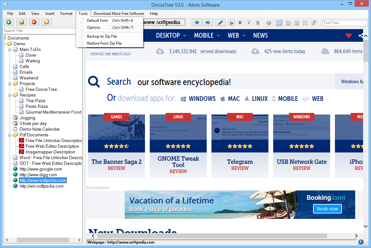Align text left
371x248 pixels.
click(279, 23)
